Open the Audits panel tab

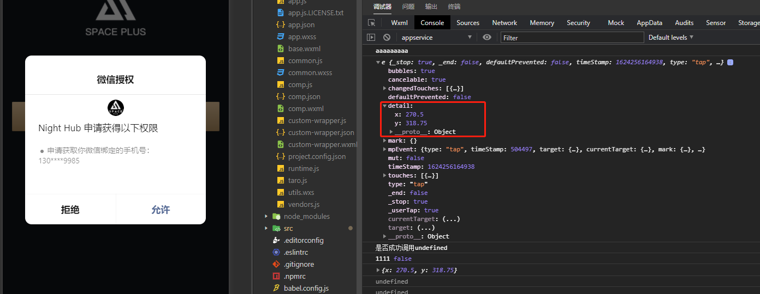tap(684, 23)
